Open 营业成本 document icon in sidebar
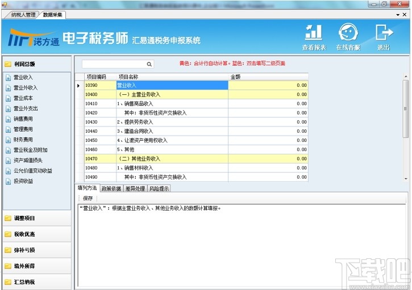412x290 pixels. (9, 98)
